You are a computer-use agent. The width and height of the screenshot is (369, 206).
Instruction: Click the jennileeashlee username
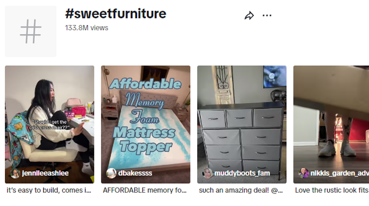click(x=45, y=173)
